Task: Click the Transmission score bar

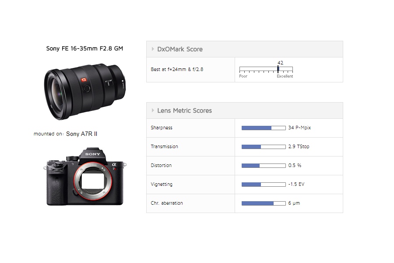Action: (x=263, y=147)
